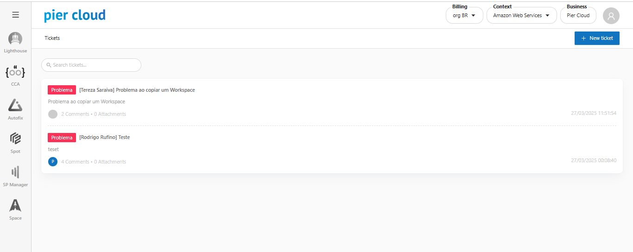The width and height of the screenshot is (633, 252).
Task: Expand the Billing org BR dropdown
Action: (x=464, y=15)
